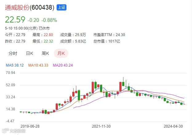Viewport: 192px width, 135px height.
Task: Click the 上证 exchange badge
Action: pyautogui.click(x=62, y=7)
